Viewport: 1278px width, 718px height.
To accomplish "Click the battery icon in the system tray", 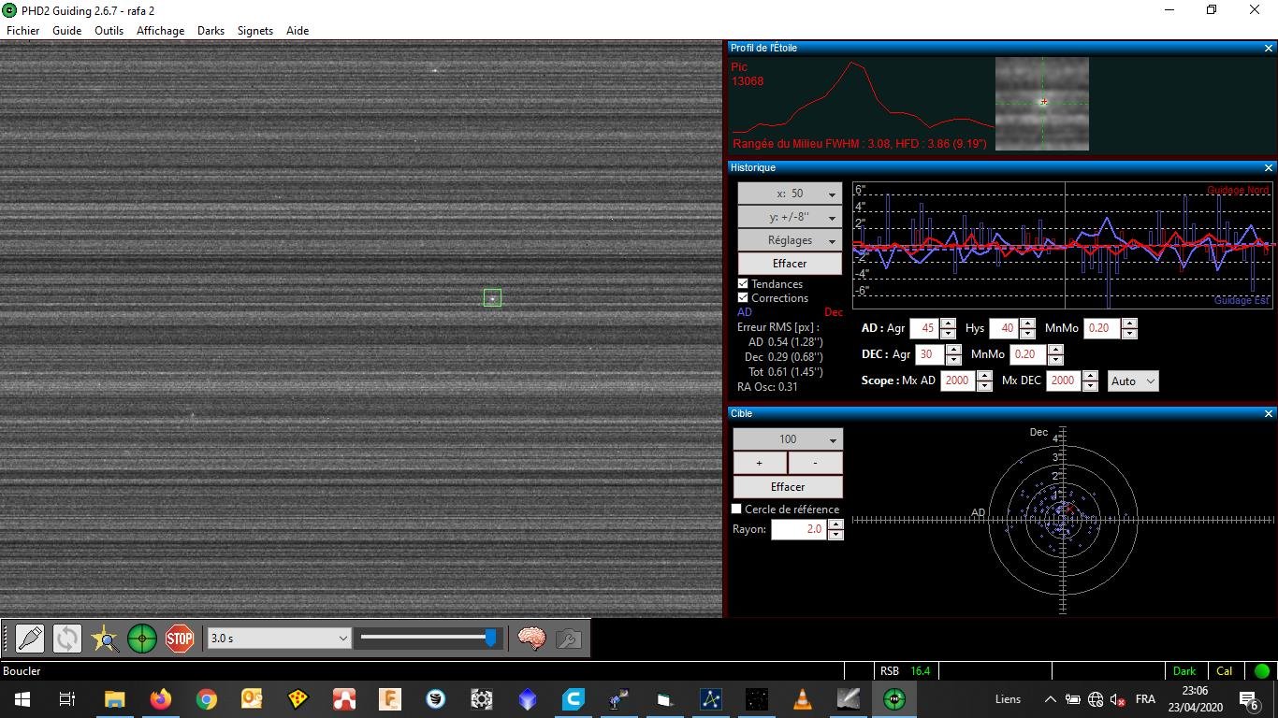I will 1073,699.
